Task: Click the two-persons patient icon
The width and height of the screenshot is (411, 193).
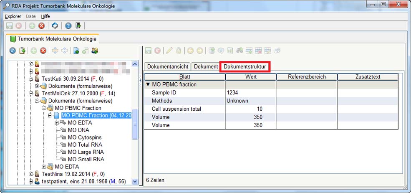Action: pos(95,51)
